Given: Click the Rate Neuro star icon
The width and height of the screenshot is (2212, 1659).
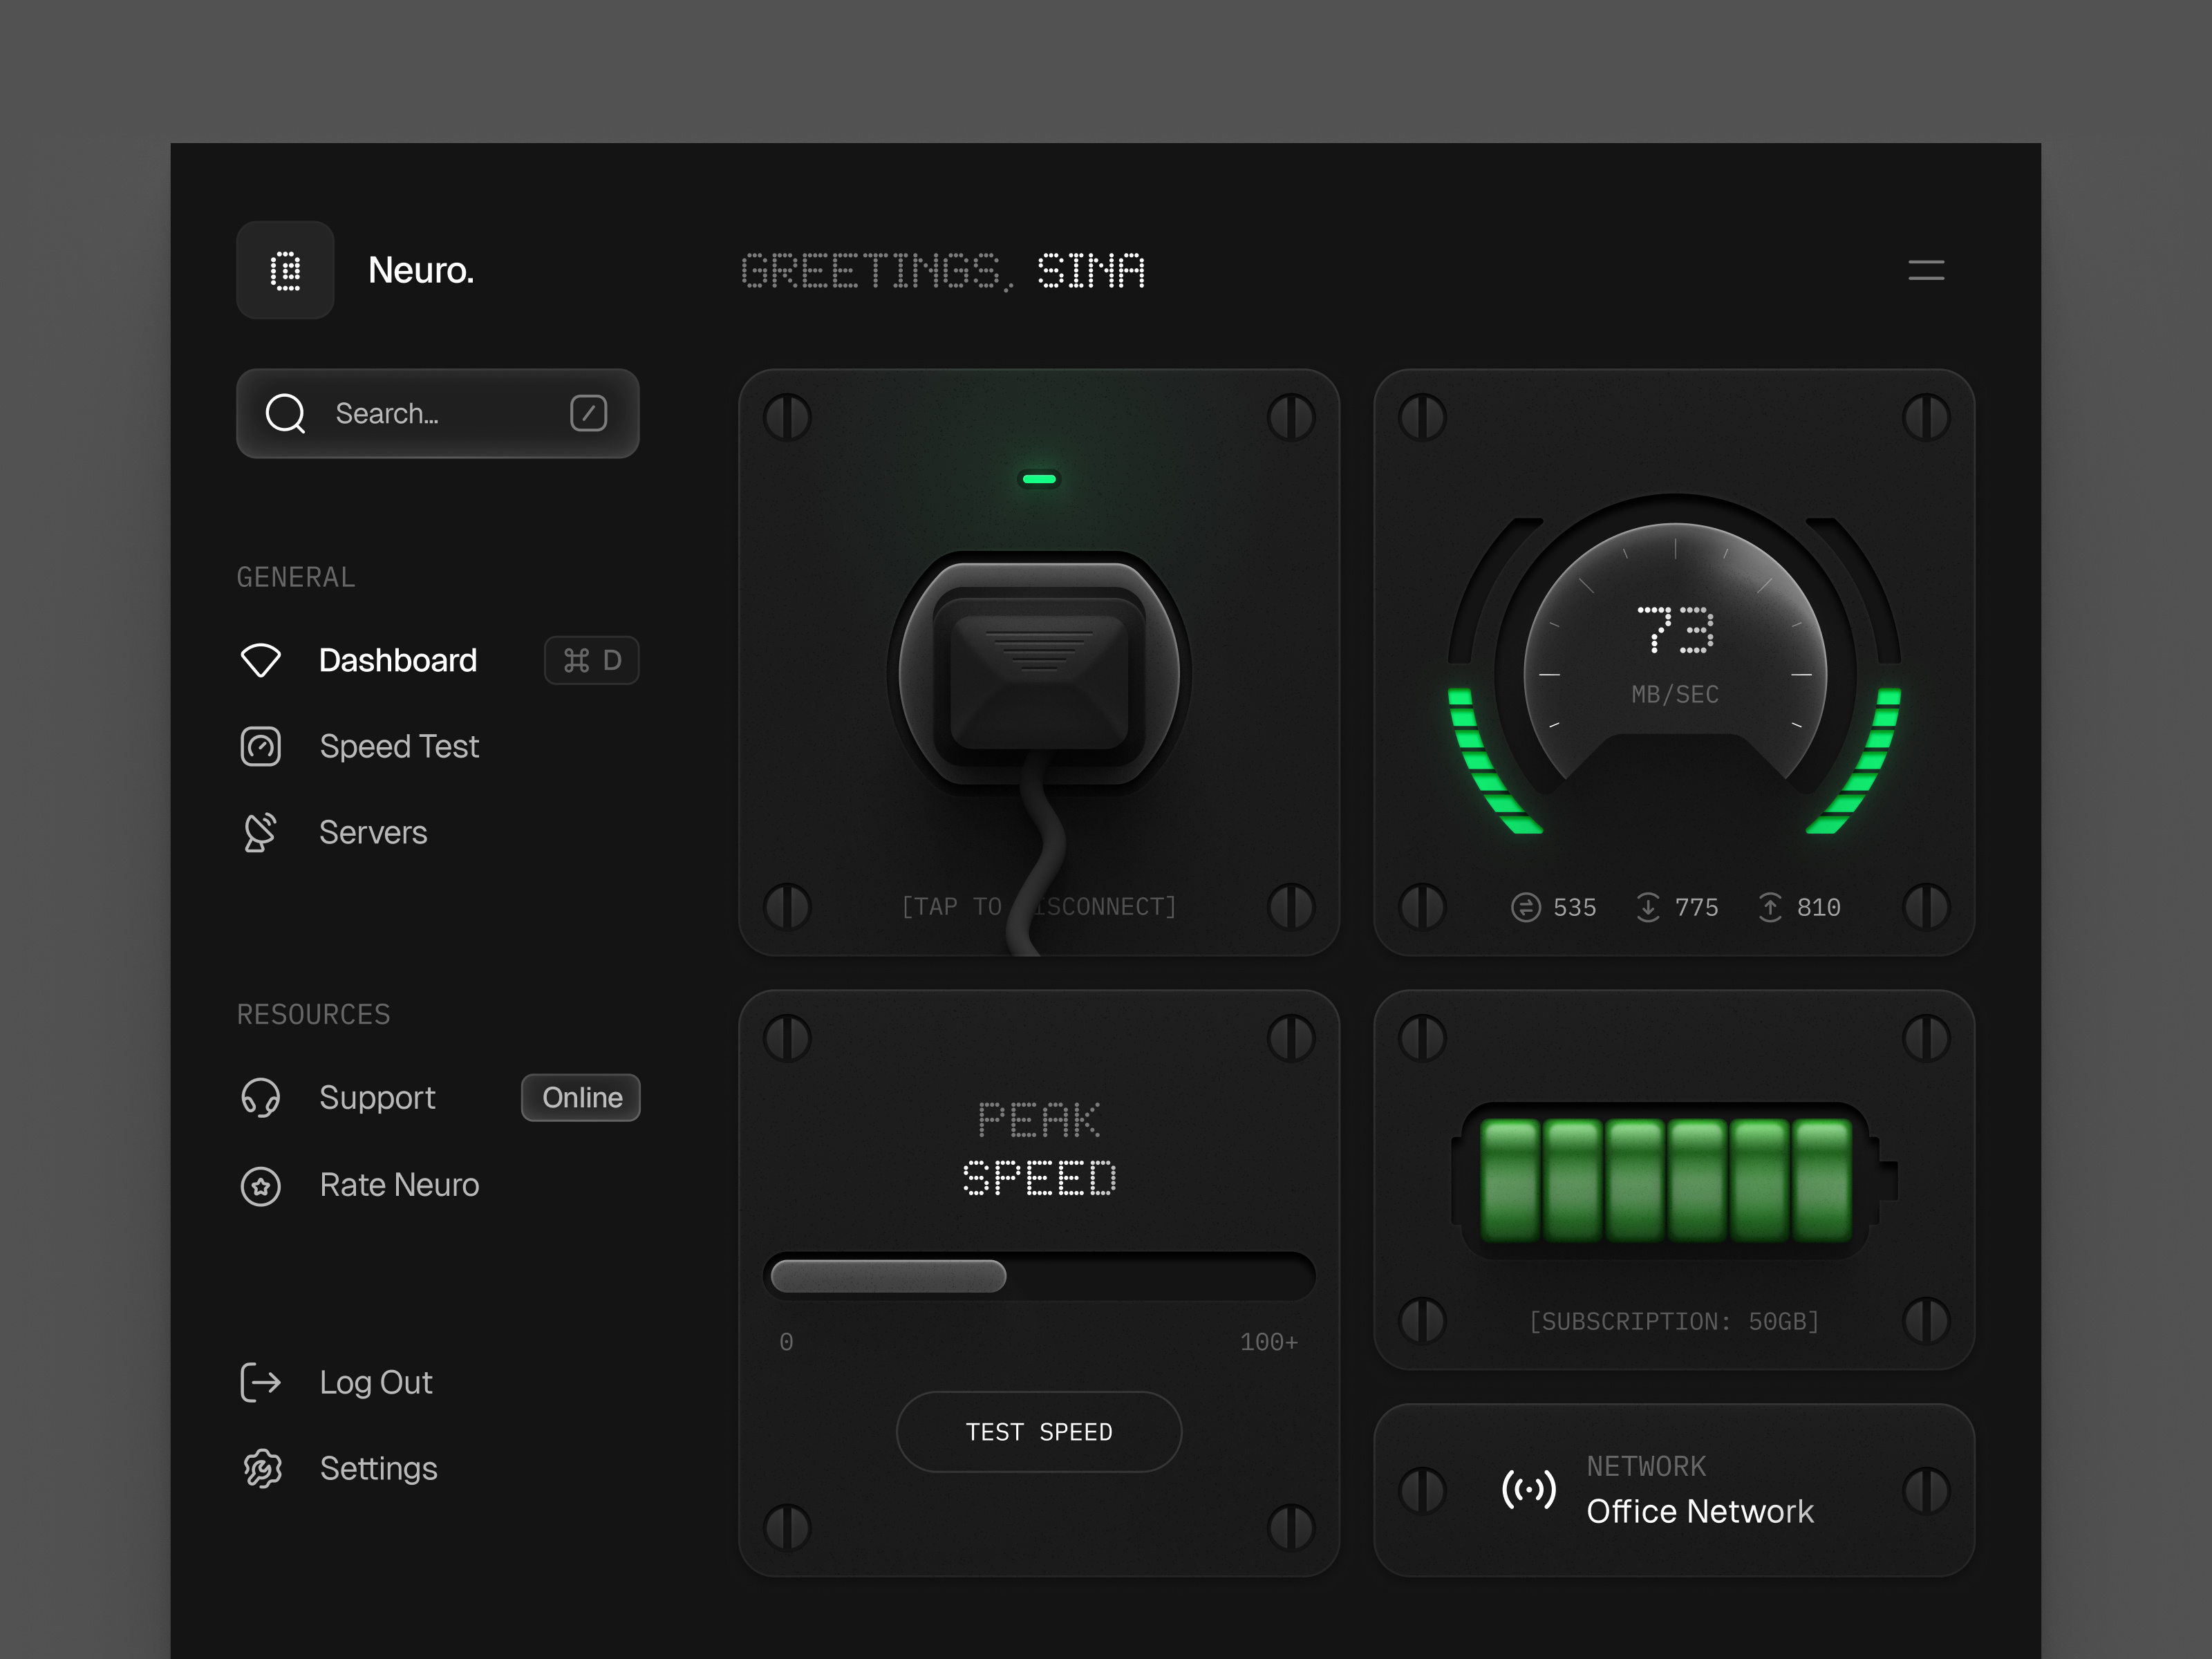Looking at the screenshot, I should [x=261, y=1186].
